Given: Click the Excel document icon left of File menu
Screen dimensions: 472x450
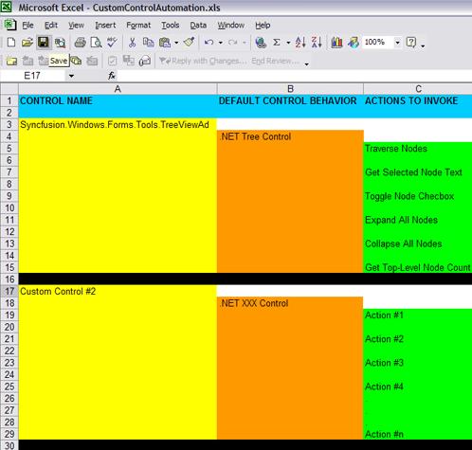Looking at the screenshot, I should click(x=10, y=25).
